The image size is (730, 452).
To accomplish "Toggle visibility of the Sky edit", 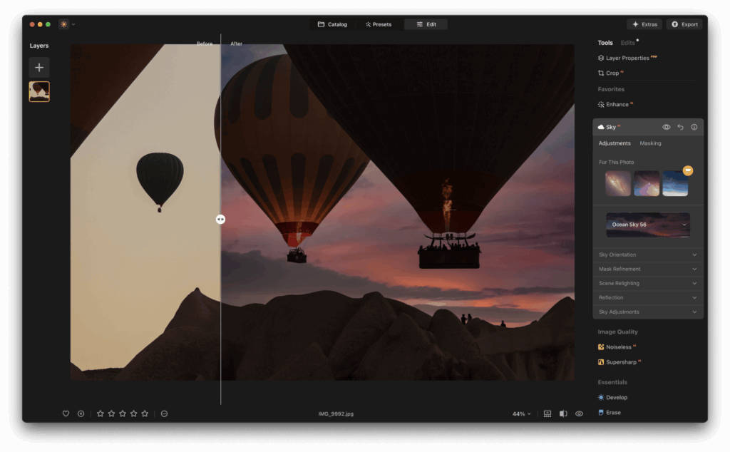I will (666, 127).
